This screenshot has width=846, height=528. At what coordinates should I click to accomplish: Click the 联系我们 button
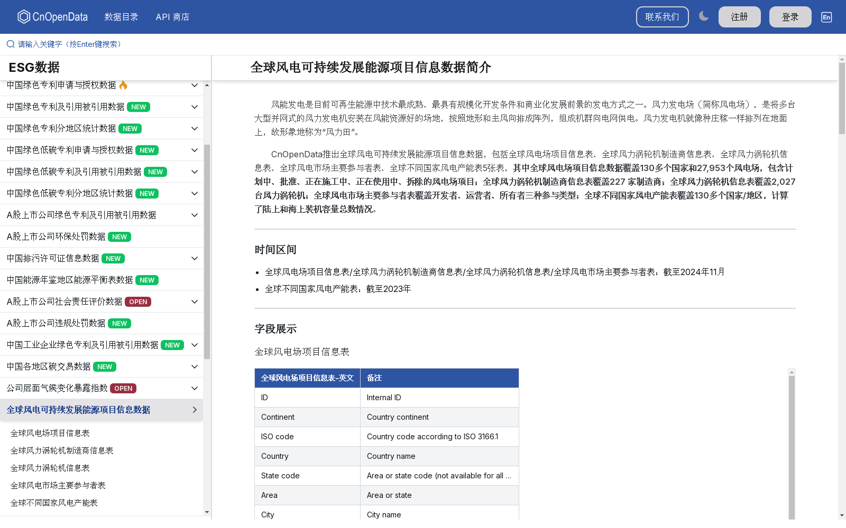[662, 17]
